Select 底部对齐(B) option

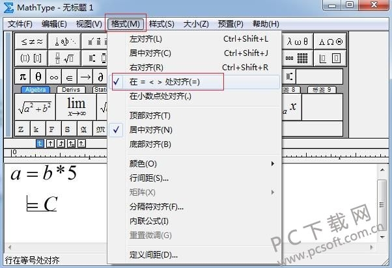194,144
